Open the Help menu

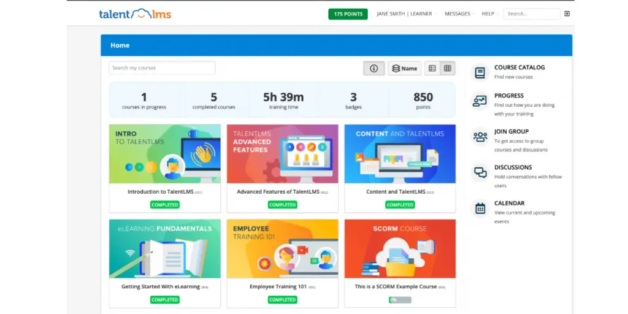(x=489, y=13)
